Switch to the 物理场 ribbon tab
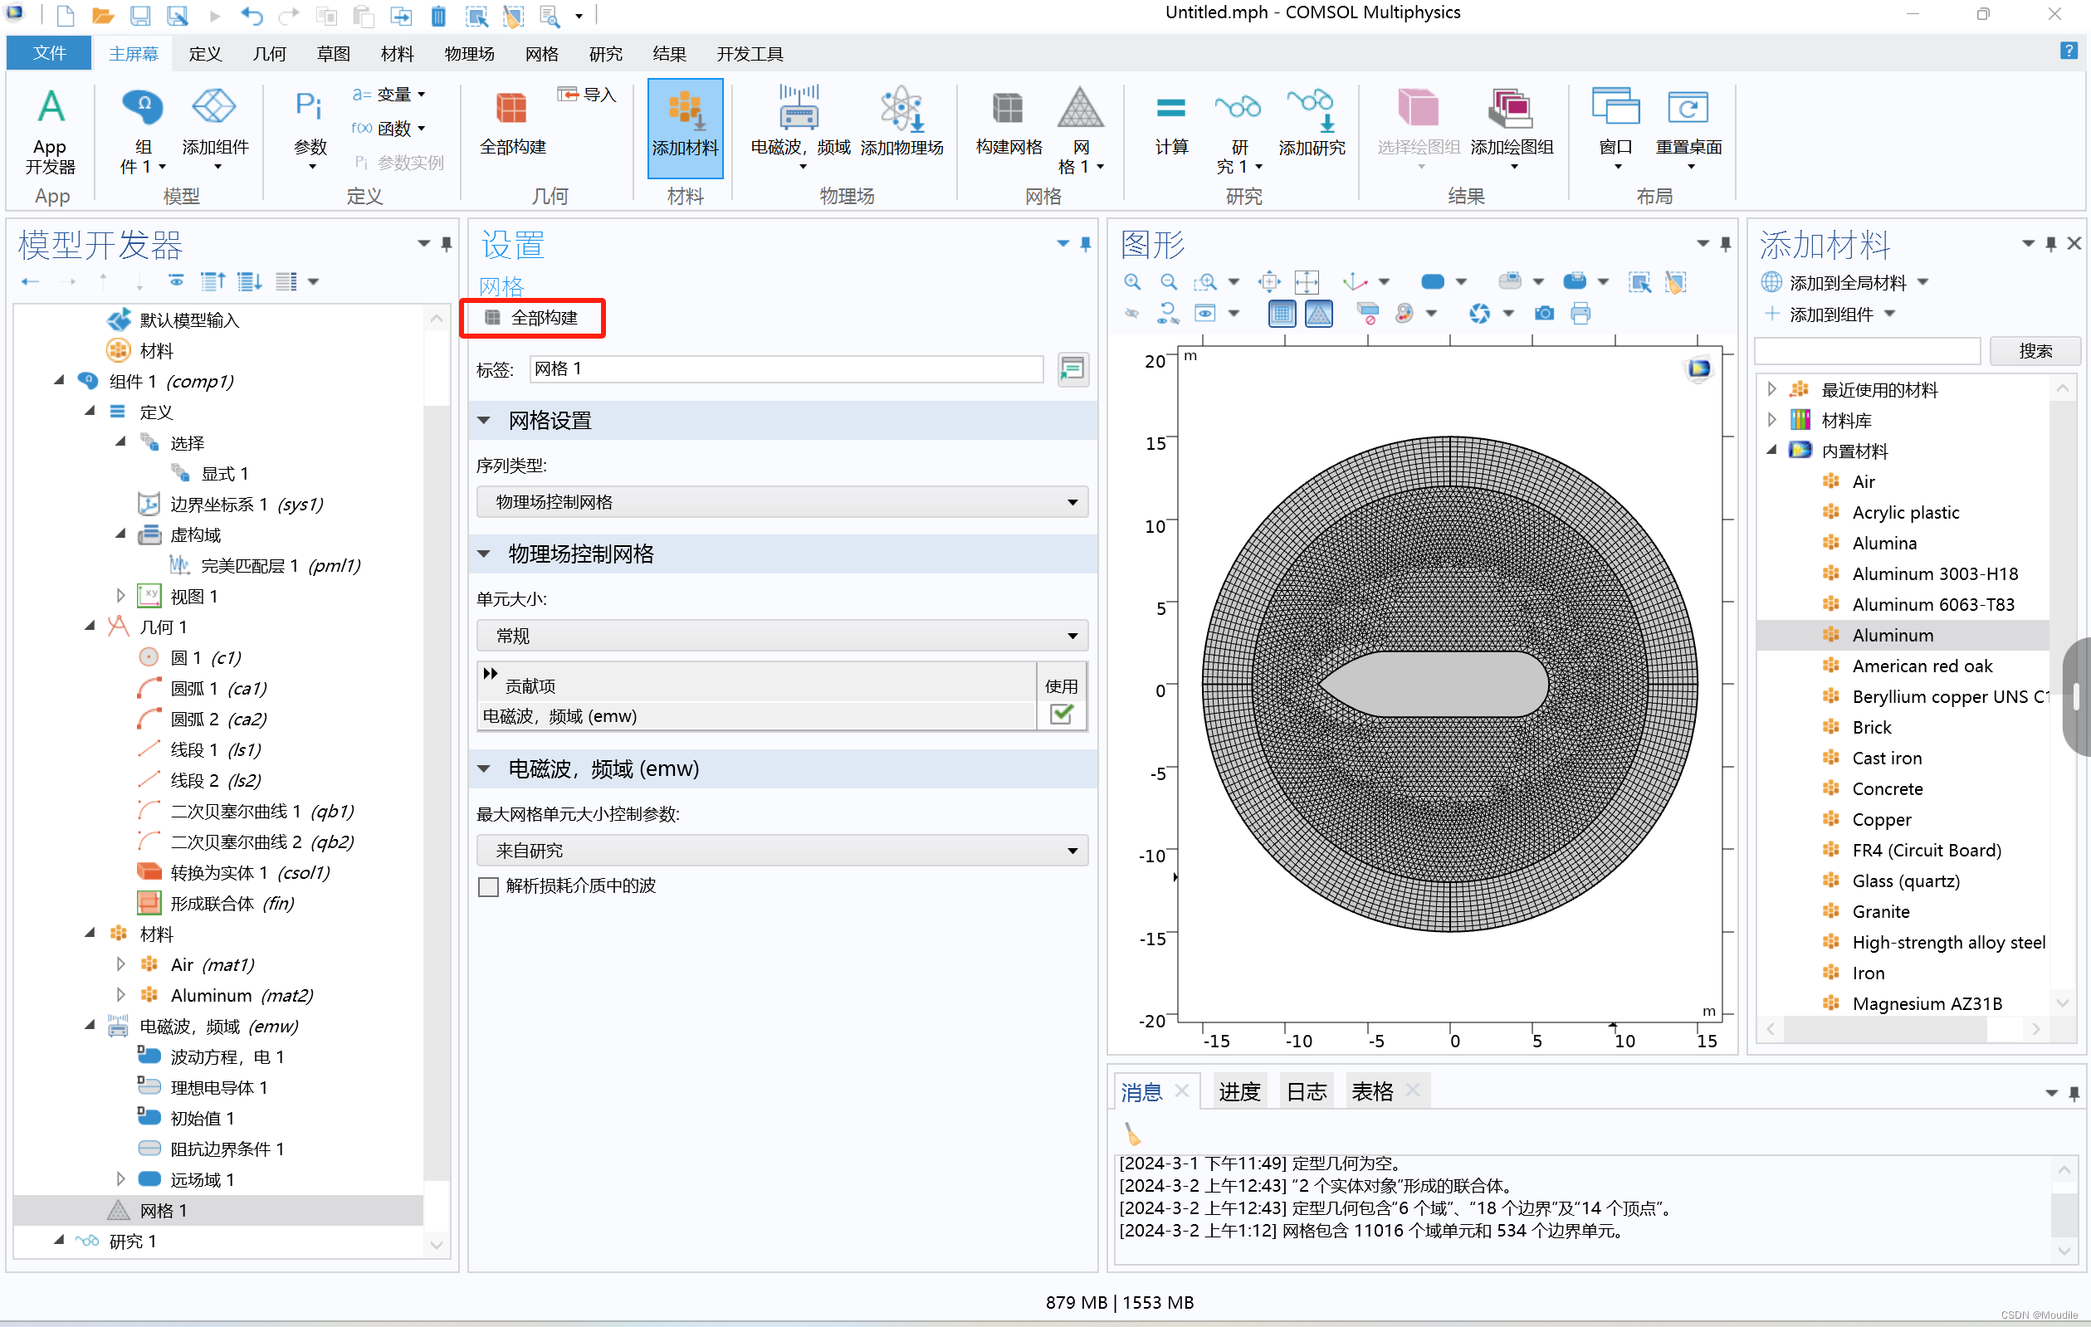The height and width of the screenshot is (1327, 2091). (x=469, y=53)
